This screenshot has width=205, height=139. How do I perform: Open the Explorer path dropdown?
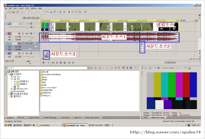pyautogui.click(x=88, y=68)
